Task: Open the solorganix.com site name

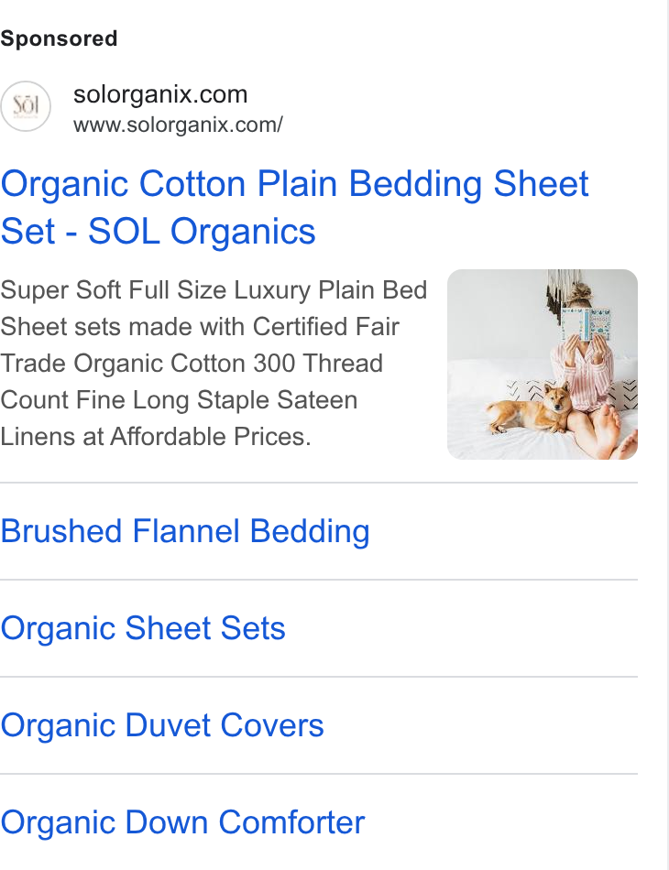Action: point(160,94)
